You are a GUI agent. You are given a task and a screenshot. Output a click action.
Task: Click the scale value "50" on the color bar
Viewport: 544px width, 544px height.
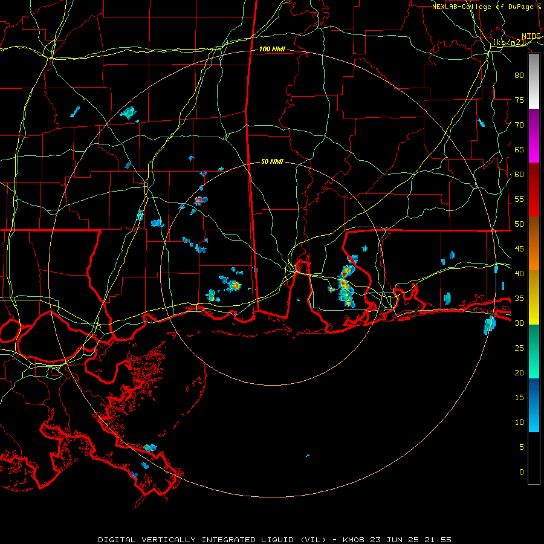click(519, 224)
